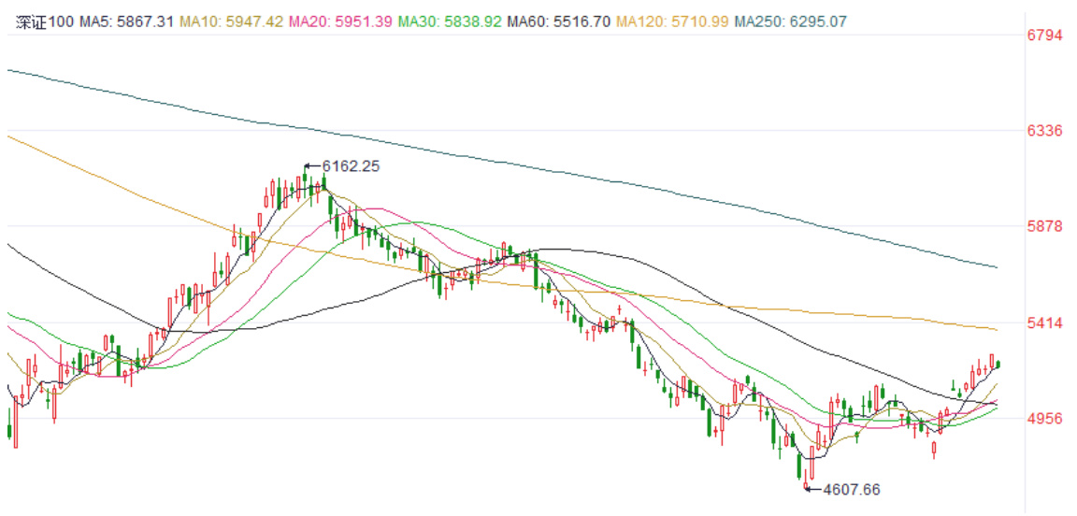Click the MA10: 5947.42 legend label
Viewport: 1077px width, 516px height.
[229, 22]
